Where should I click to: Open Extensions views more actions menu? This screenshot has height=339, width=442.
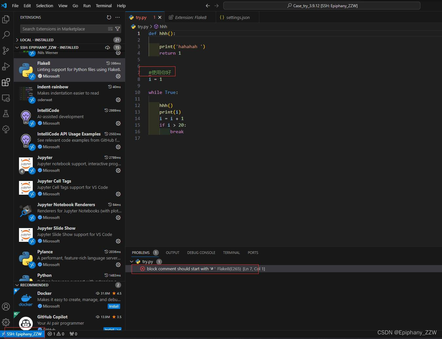pos(118,17)
